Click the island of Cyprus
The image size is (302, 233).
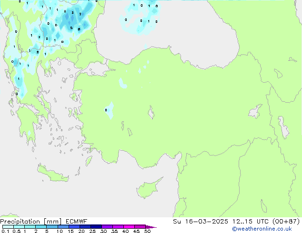[x=149, y=188]
